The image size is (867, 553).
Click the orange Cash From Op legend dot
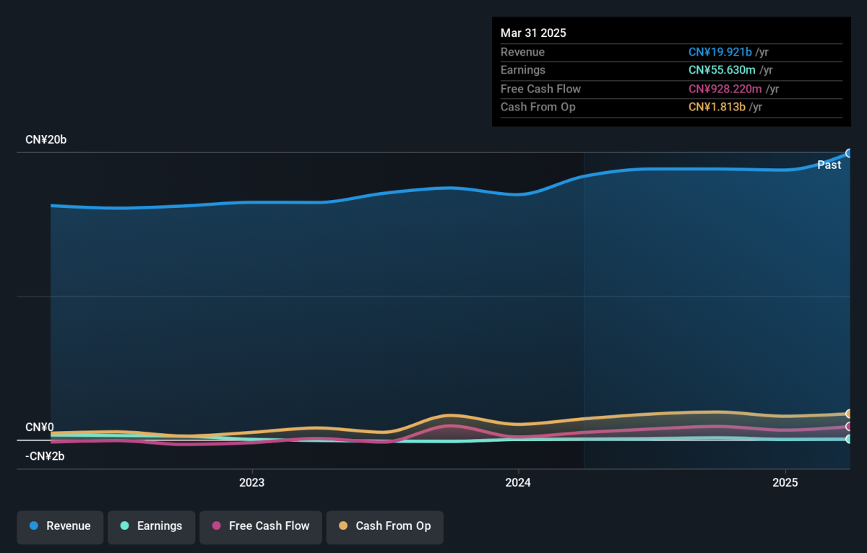343,526
